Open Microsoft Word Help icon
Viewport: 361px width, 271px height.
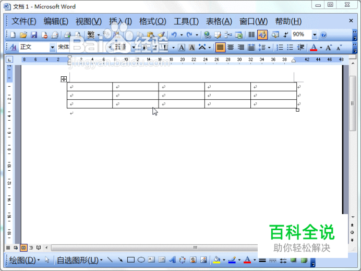point(323,35)
